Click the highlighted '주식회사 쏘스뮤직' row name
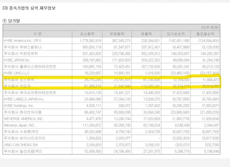This screenshot has height=167, width=230. click(x=19, y=79)
